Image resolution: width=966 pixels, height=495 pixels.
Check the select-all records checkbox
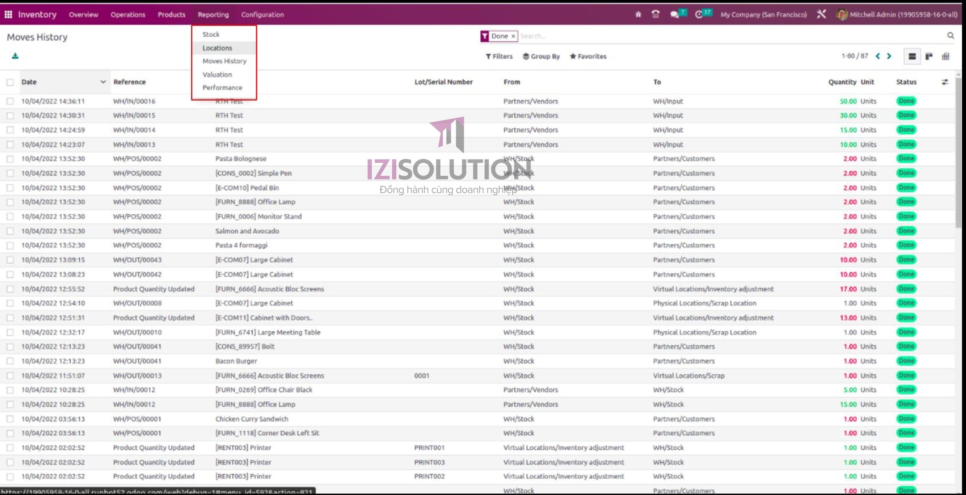(10, 82)
